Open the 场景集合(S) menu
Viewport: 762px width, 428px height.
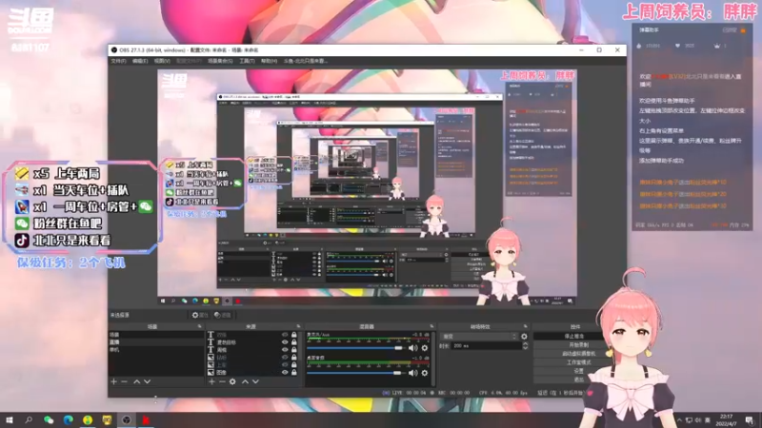coord(220,61)
